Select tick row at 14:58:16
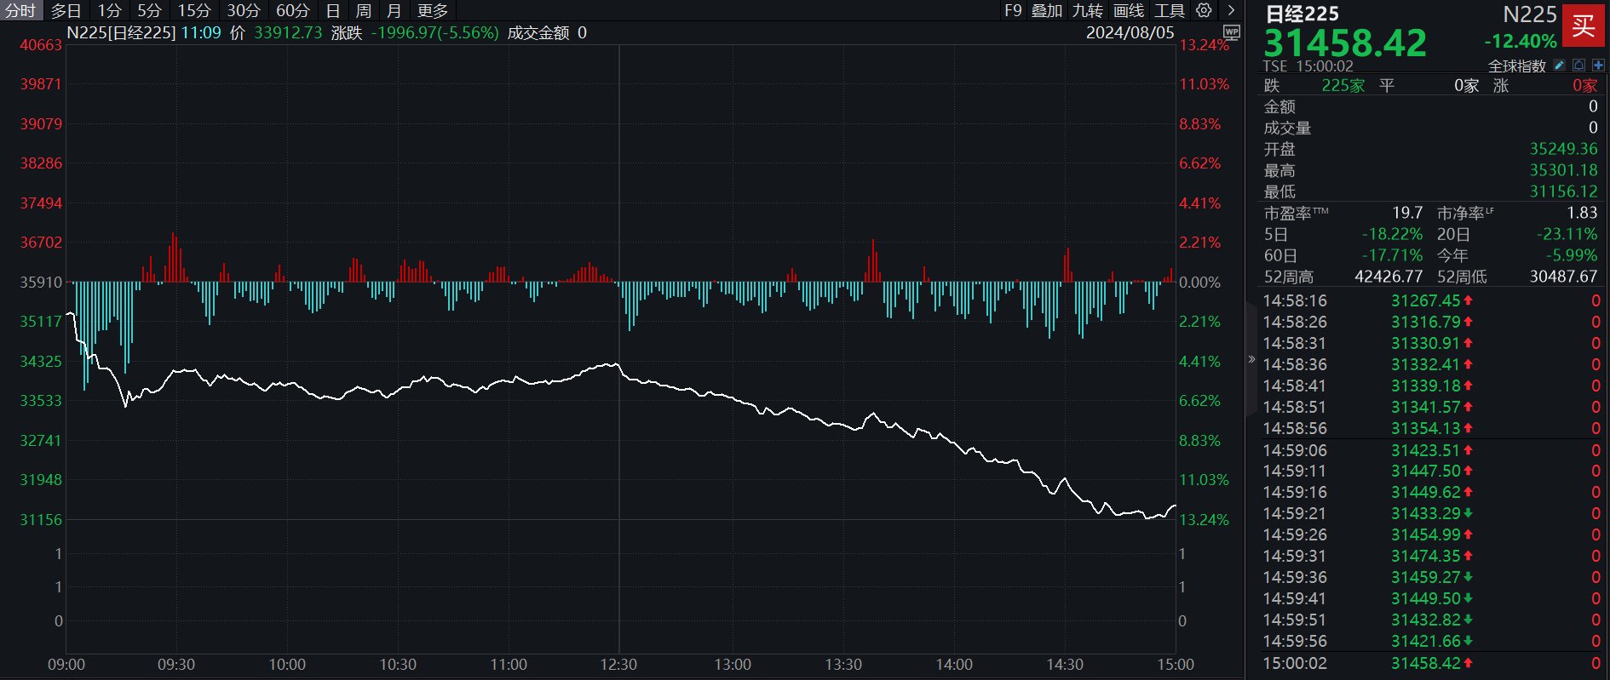This screenshot has width=1610, height=680. [x=1431, y=300]
